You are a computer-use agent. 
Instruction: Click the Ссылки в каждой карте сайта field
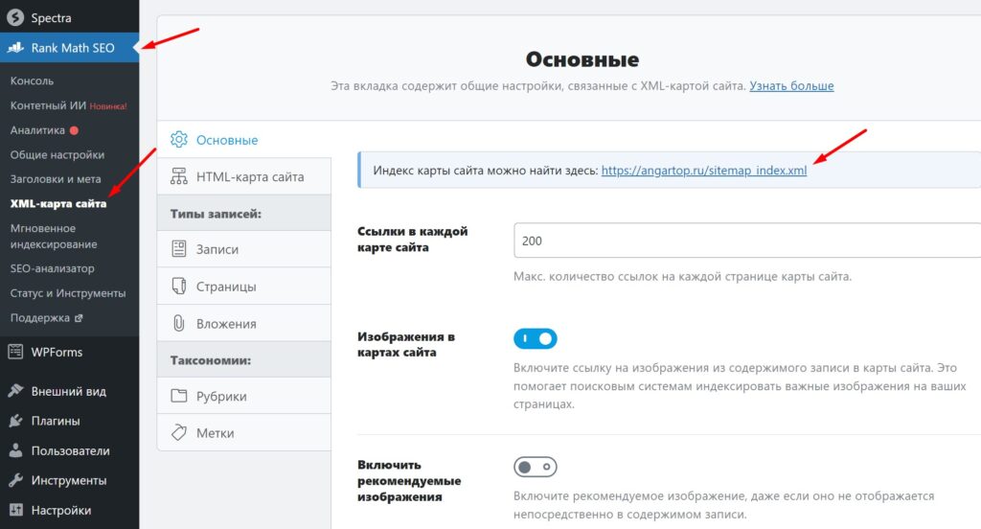pos(747,241)
